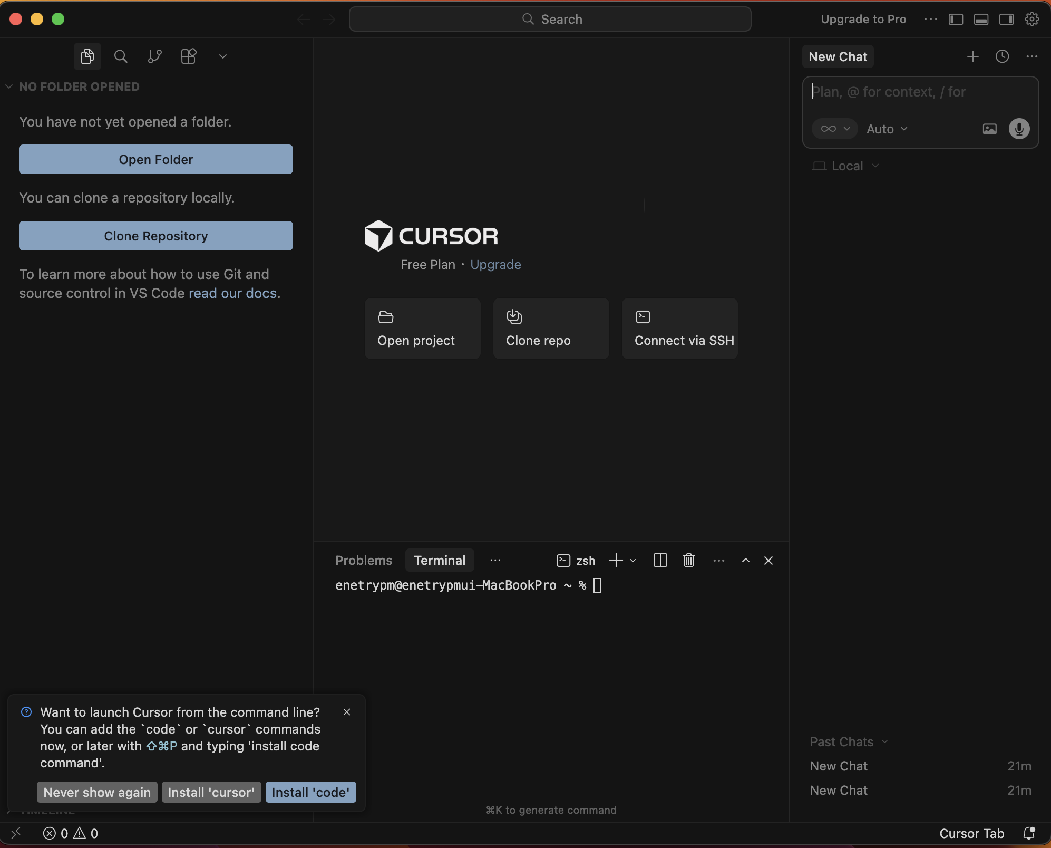
Task: Click the attach image icon in chat
Action: pos(989,129)
